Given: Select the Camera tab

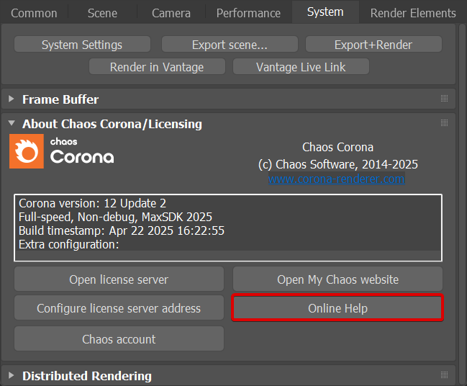Looking at the screenshot, I should tap(171, 13).
